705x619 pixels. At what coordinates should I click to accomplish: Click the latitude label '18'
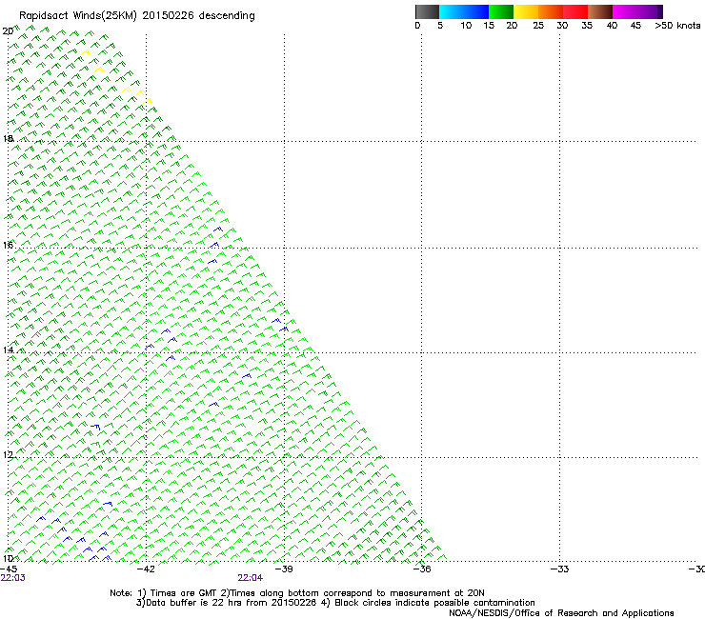(8, 139)
